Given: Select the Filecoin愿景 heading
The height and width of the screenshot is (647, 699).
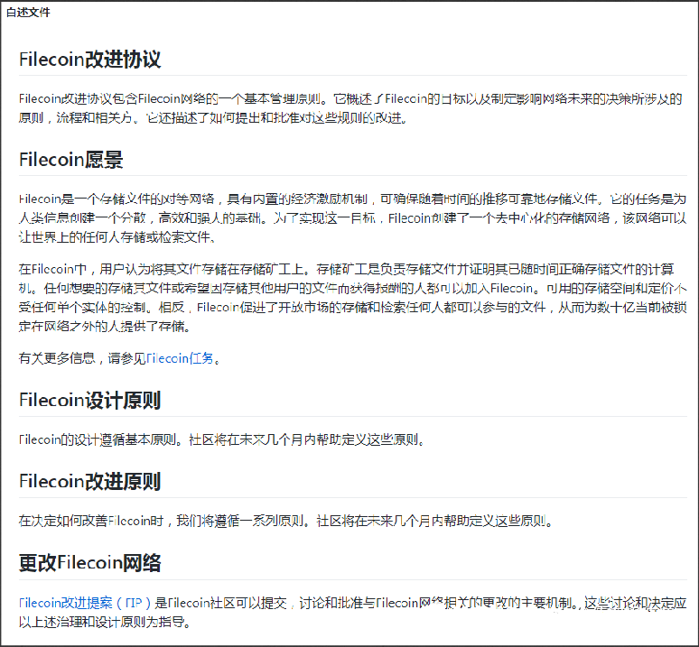Looking at the screenshot, I should 70,160.
